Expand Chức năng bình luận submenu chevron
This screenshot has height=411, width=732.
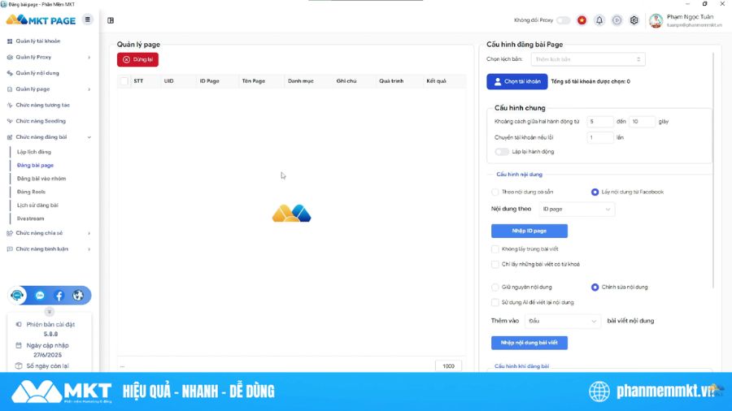coord(89,249)
